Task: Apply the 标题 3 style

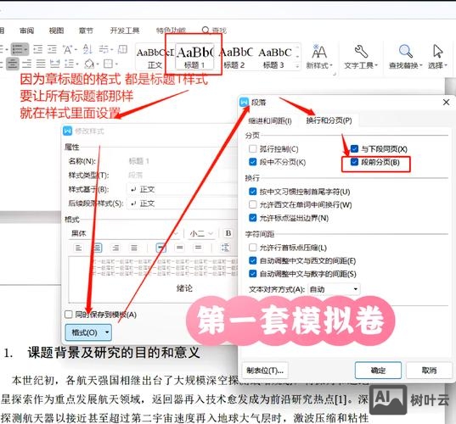Action: point(274,58)
